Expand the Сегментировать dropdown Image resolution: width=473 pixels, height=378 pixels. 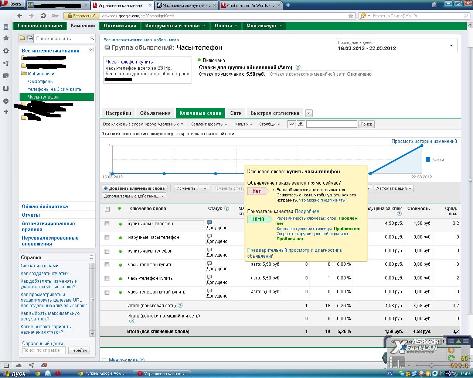click(x=209, y=124)
